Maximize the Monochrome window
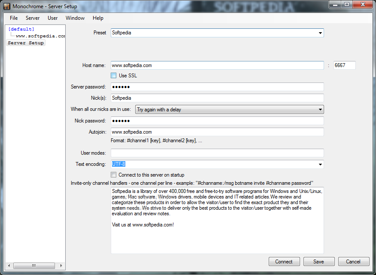 (x=347, y=5)
